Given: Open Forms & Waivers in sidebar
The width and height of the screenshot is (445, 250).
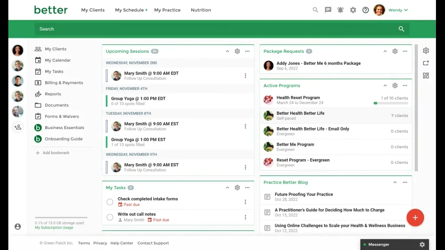Looking at the screenshot, I should [57, 116].
